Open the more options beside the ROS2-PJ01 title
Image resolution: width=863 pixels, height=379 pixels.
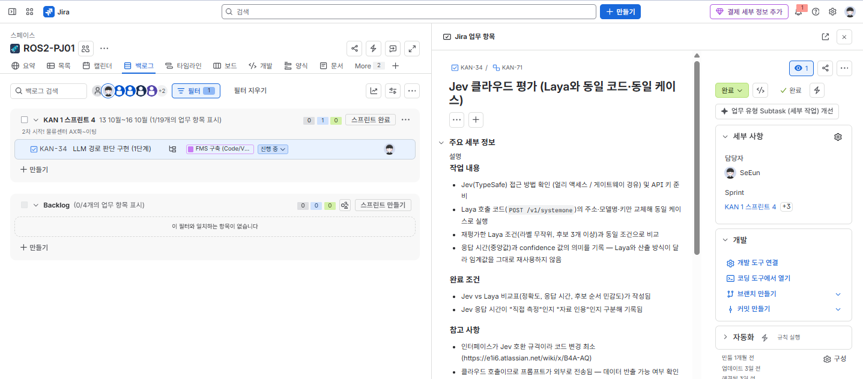pyautogui.click(x=104, y=49)
